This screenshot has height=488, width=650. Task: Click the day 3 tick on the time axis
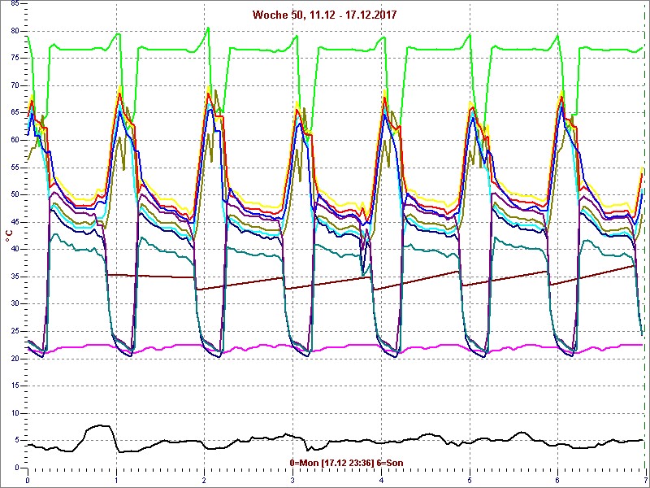pos(292,481)
